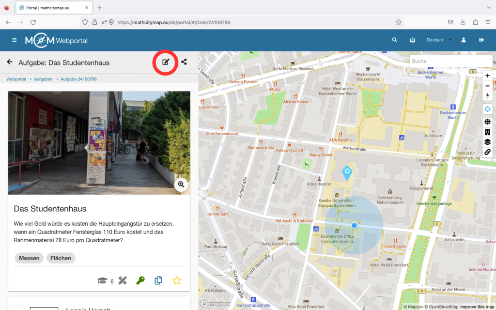Open the hamburger navigation menu
The image size is (496, 310).
(x=15, y=40)
